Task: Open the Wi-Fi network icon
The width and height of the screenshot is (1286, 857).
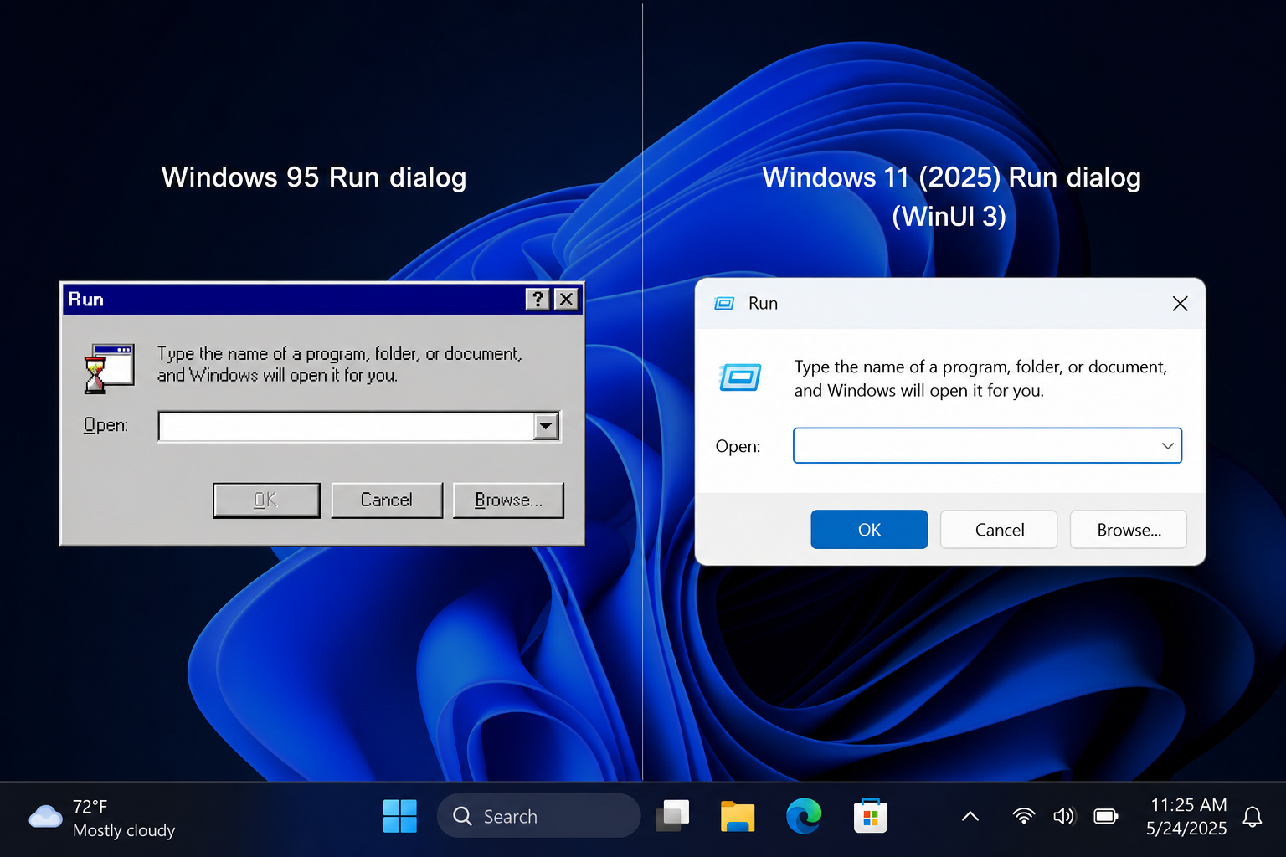Action: (1023, 816)
